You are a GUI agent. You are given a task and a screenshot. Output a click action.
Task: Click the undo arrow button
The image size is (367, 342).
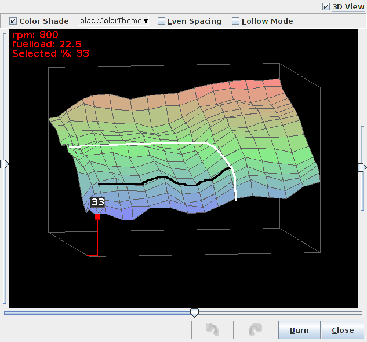click(213, 330)
